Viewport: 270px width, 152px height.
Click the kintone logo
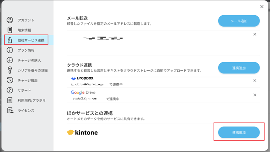[x=83, y=132]
